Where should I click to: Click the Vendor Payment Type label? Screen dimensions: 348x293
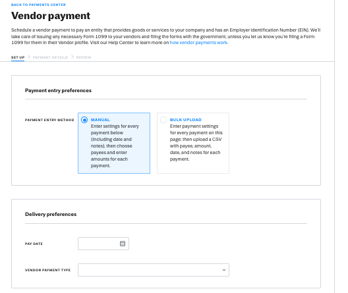47,270
